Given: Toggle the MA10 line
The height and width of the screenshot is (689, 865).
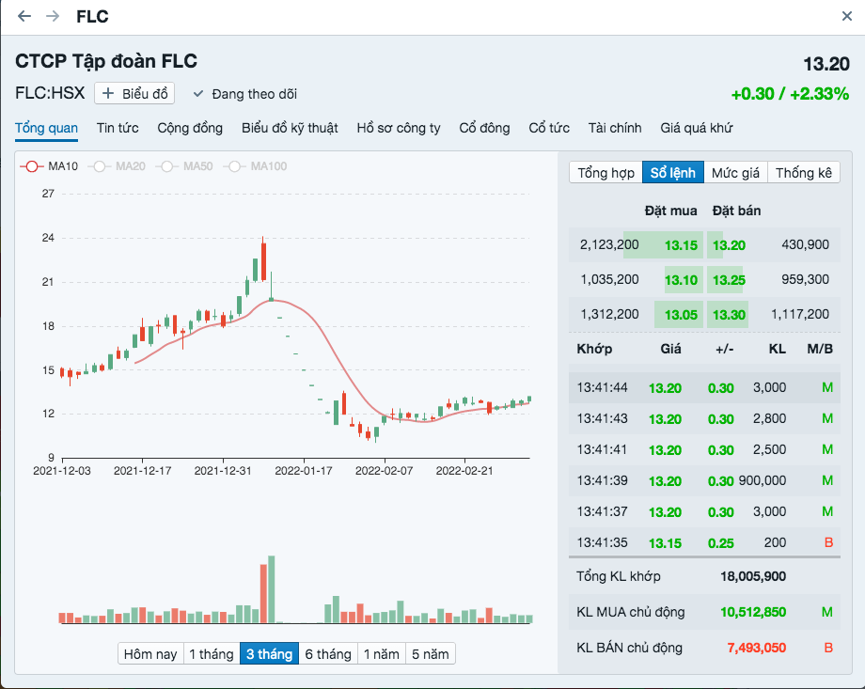Looking at the screenshot, I should tap(49, 166).
